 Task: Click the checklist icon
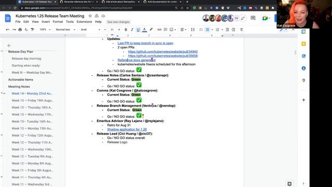point(201,30)
